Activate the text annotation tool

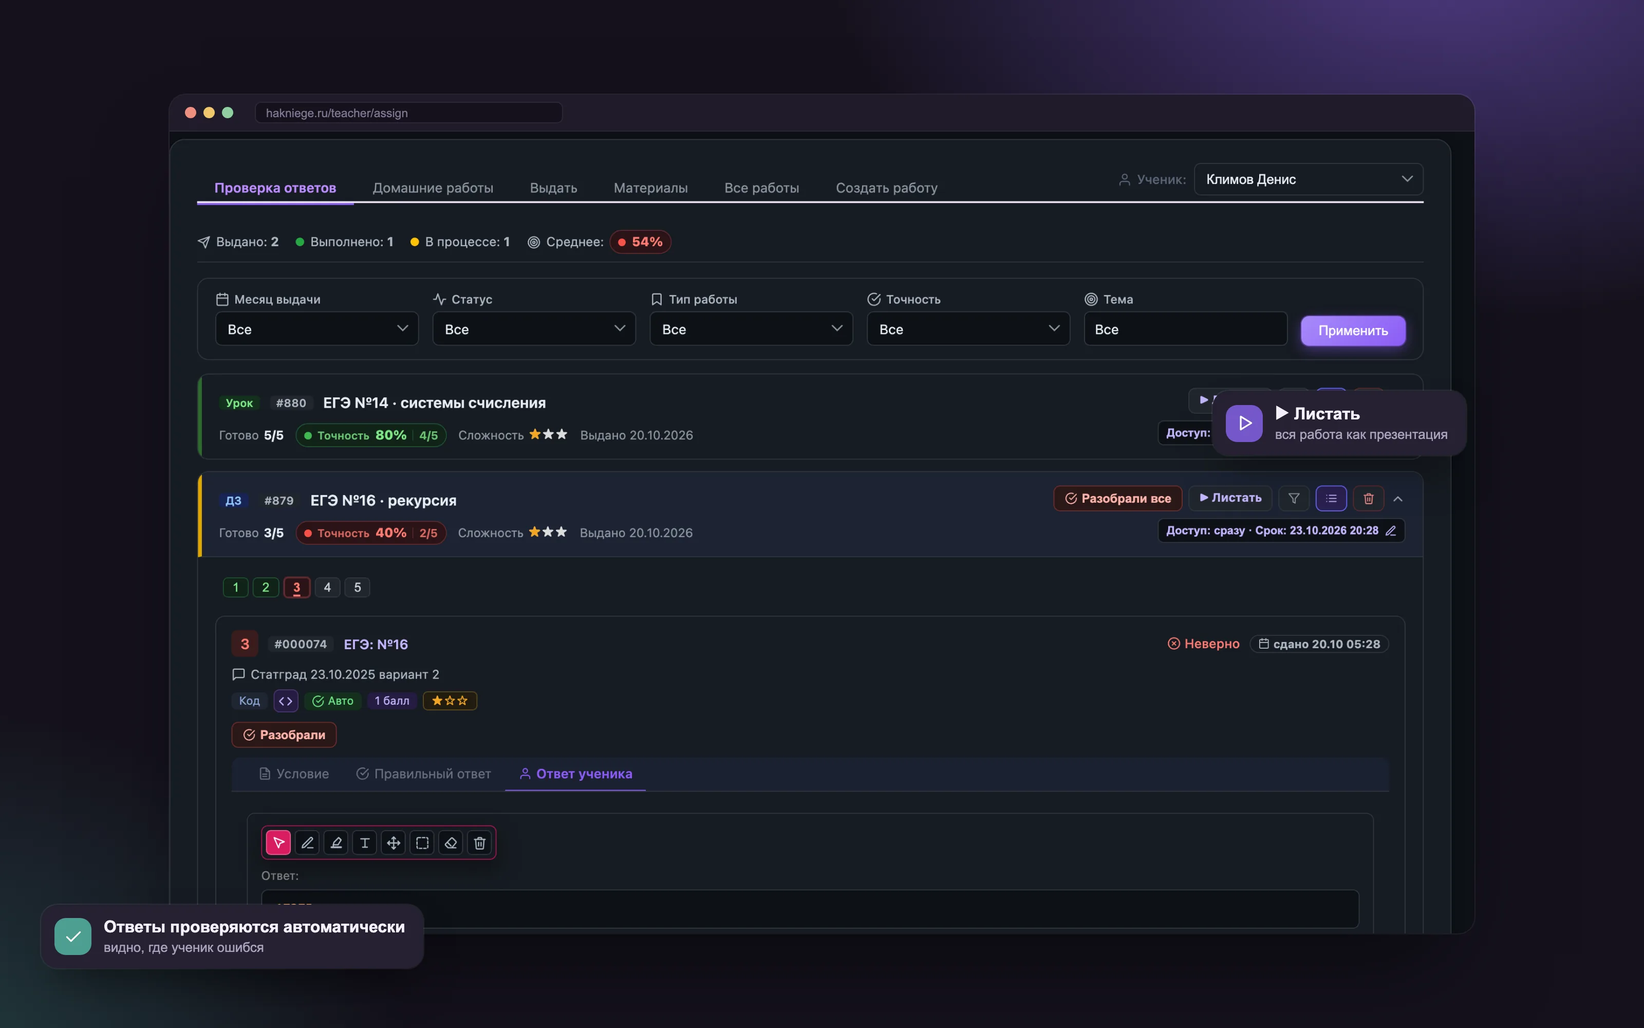(x=365, y=843)
